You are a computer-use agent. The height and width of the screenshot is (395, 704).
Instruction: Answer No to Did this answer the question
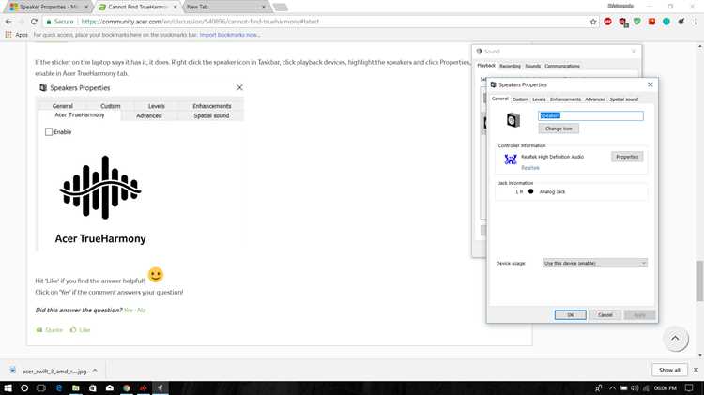pyautogui.click(x=141, y=311)
